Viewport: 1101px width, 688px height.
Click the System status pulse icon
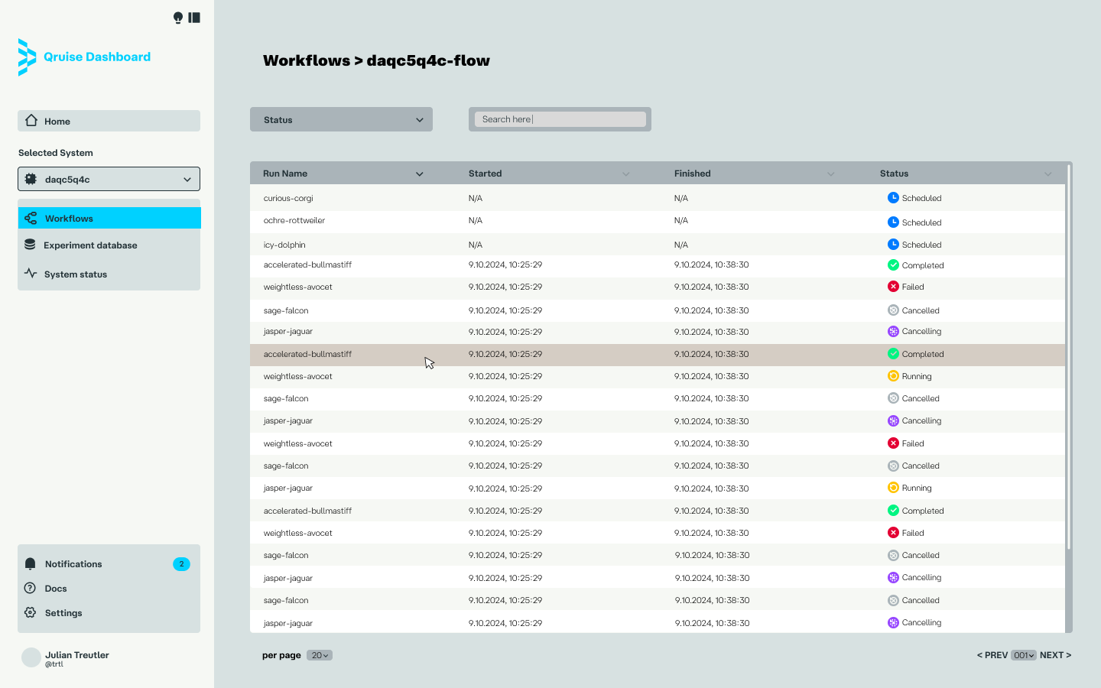[31, 273]
